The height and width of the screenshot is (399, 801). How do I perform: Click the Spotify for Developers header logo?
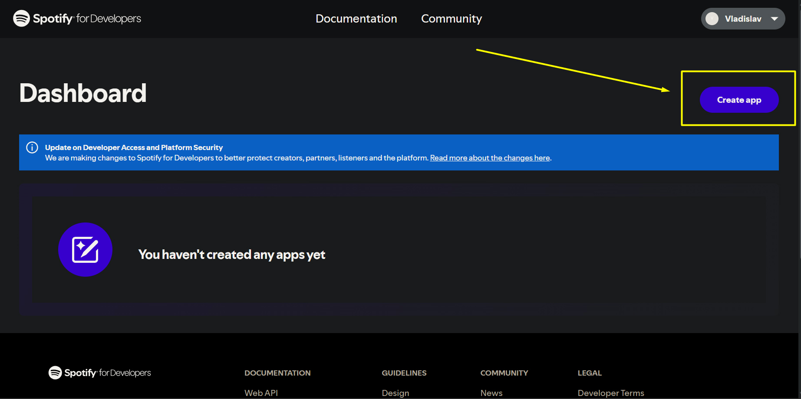[x=77, y=19]
